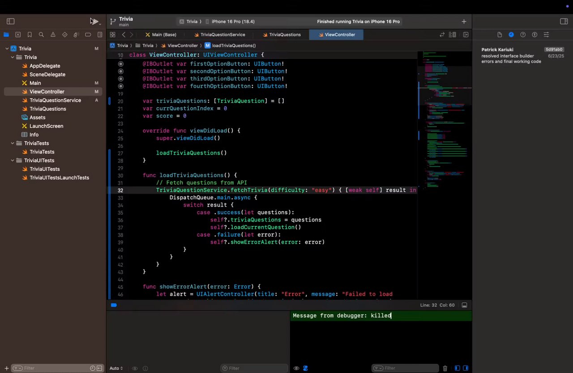Open AppDelegate file in navigator
The width and height of the screenshot is (573, 373).
(x=45, y=66)
